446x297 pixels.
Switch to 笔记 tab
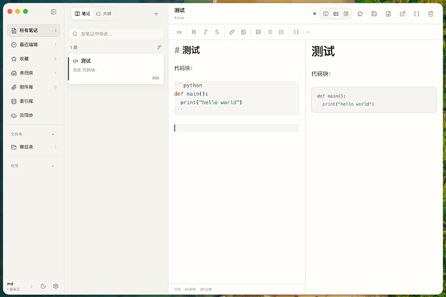pyautogui.click(x=83, y=14)
